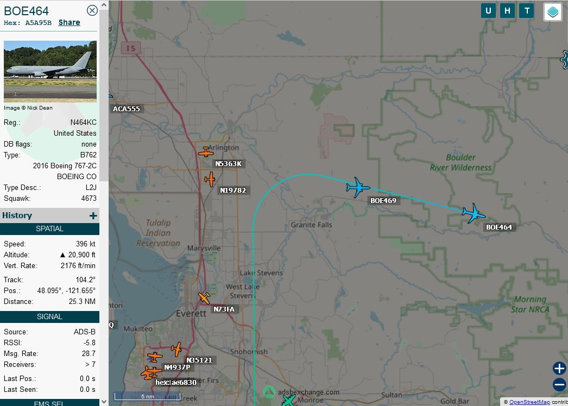
Task: Click the BOEING CO owner text
Action: pos(77,177)
